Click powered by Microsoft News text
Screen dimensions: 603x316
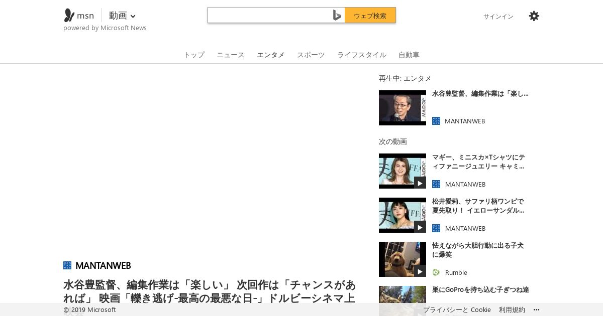(105, 28)
